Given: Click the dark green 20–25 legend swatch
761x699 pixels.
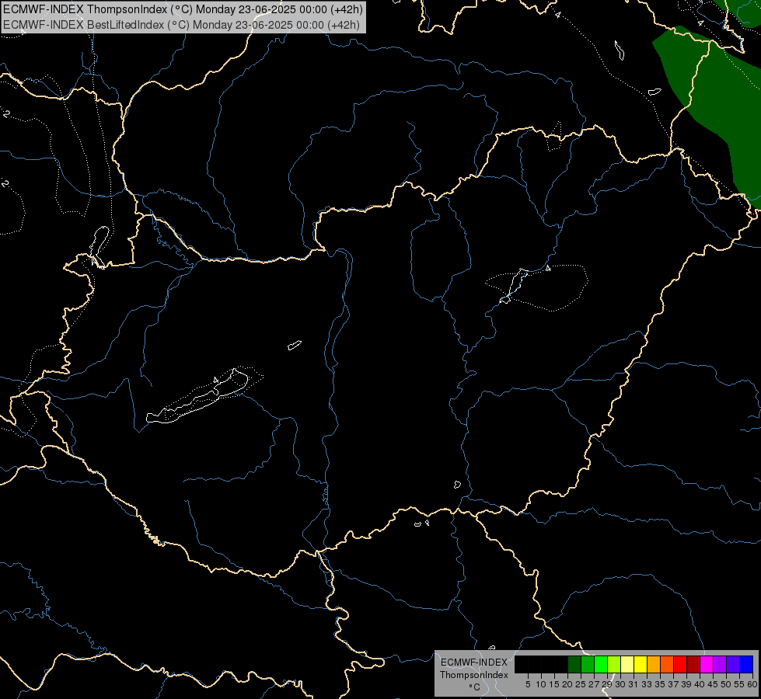Looking at the screenshot, I should 574,665.
